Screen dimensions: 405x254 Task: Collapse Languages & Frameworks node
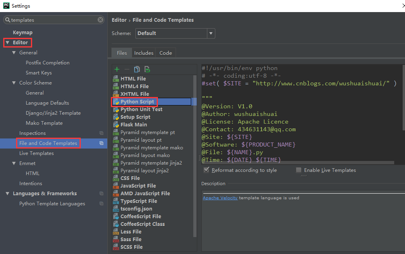(x=8, y=194)
